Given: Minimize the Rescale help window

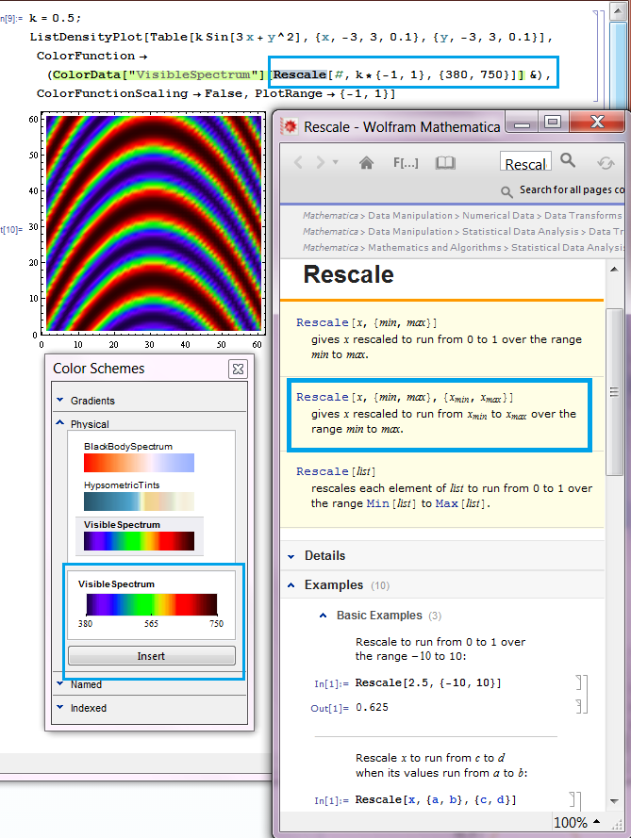Looking at the screenshot, I should coord(522,122).
